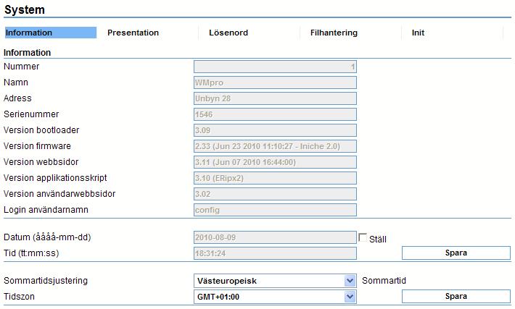This screenshot has width=515, height=309.
Task: Click the Nummer field
Action: [x=275, y=67]
